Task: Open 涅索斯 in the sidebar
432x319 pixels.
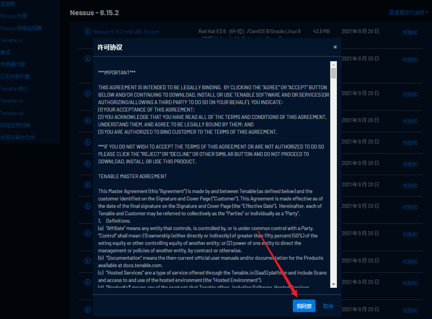Action: coord(8,4)
